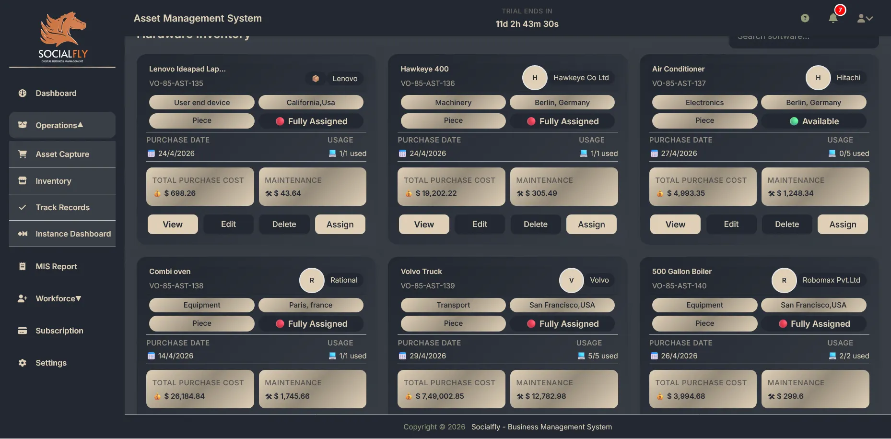Click money bag icon beside $ 4,993.35
891x439 pixels.
click(660, 193)
